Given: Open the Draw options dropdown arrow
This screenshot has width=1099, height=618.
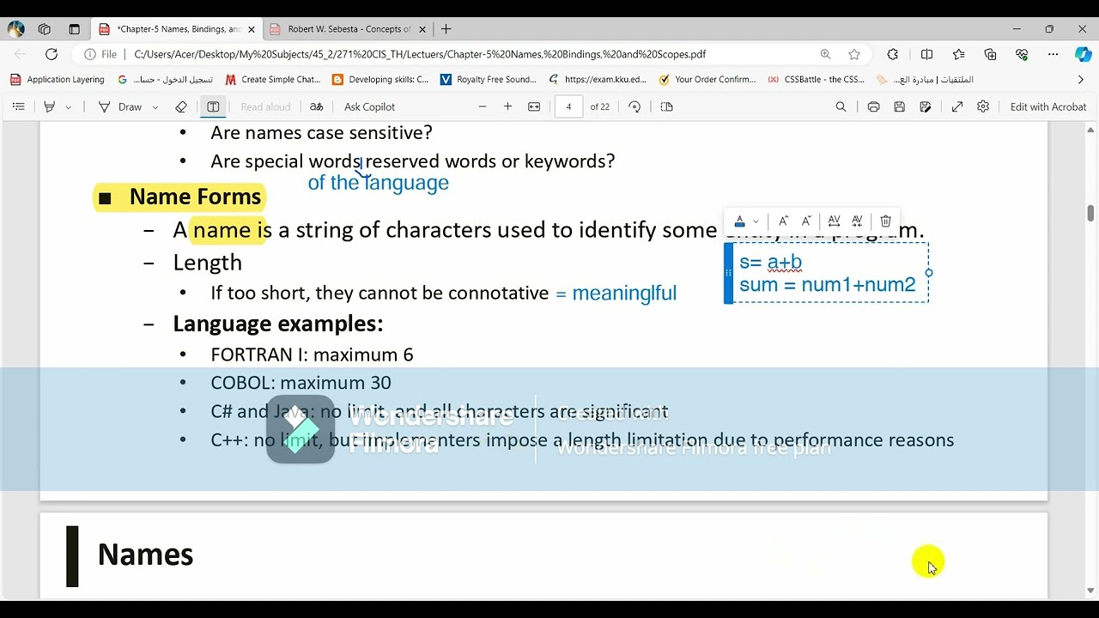Looking at the screenshot, I should (x=155, y=107).
